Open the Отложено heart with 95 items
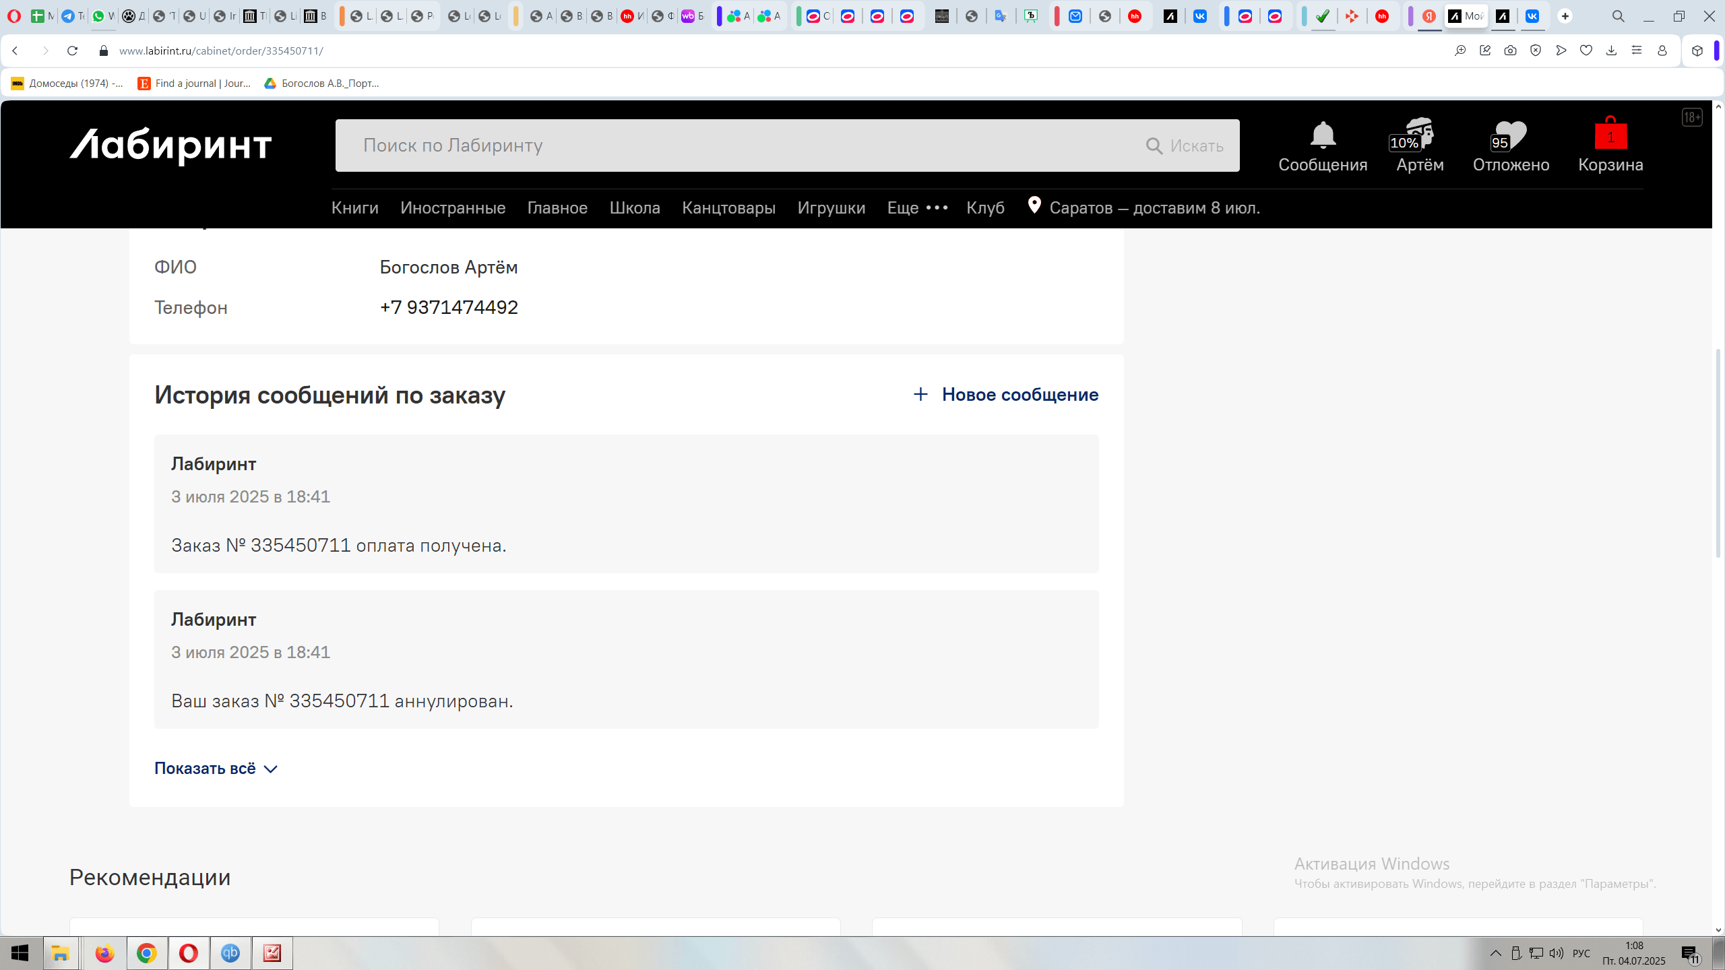This screenshot has height=970, width=1725. (1511, 147)
